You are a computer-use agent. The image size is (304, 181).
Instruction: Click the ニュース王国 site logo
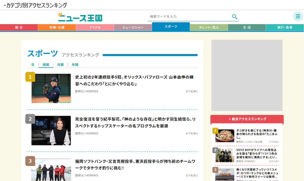pos(80,17)
